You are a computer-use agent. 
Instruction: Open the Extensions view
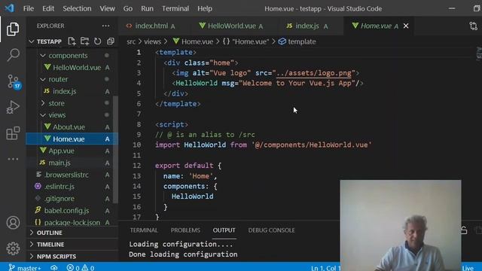(x=13, y=133)
